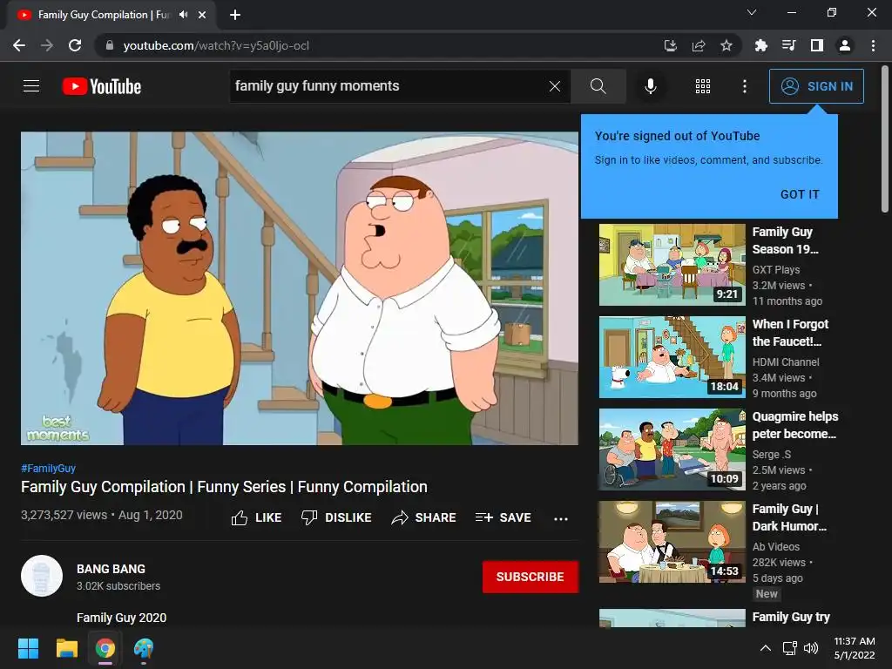Click the SIGN IN button
Viewport: 892px width, 669px height.
[816, 86]
